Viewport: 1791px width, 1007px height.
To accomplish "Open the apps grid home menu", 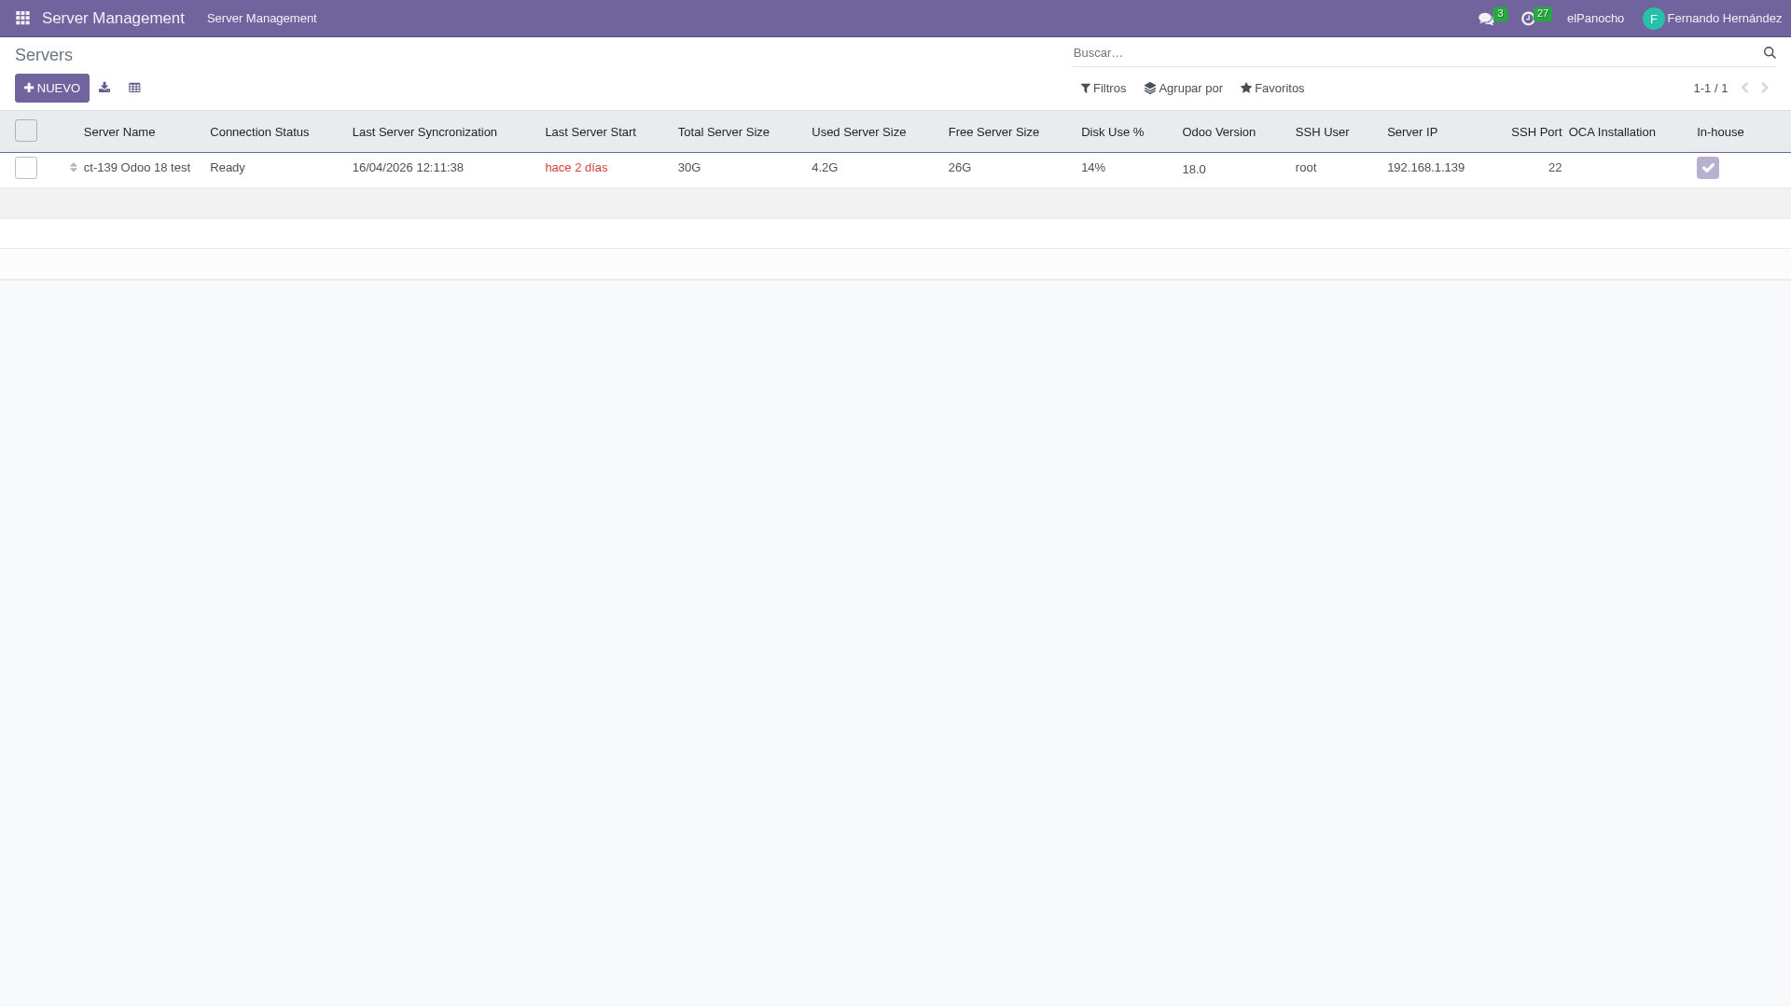I will coord(22,19).
